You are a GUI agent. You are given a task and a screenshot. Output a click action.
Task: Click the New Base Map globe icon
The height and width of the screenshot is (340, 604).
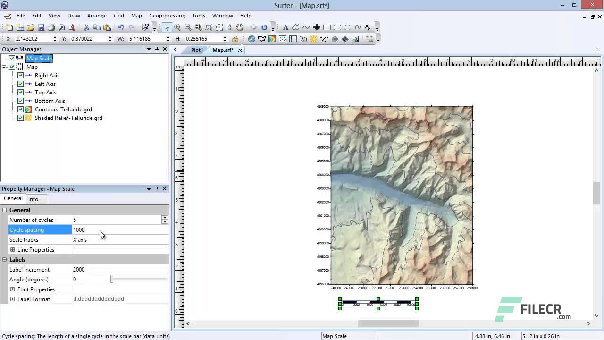(252, 39)
